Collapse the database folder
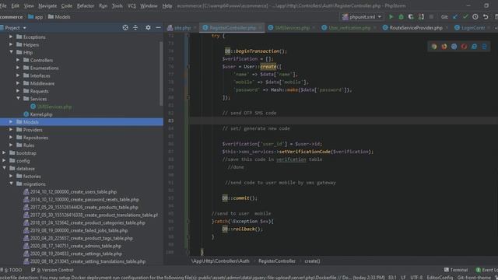The width and height of the screenshot is (498, 280). point(4,168)
